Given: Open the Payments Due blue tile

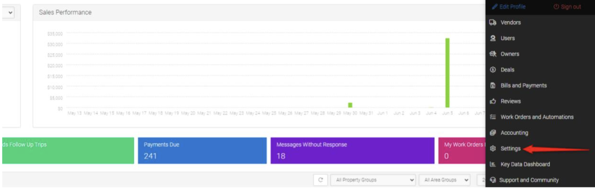Looking at the screenshot, I should tap(202, 151).
